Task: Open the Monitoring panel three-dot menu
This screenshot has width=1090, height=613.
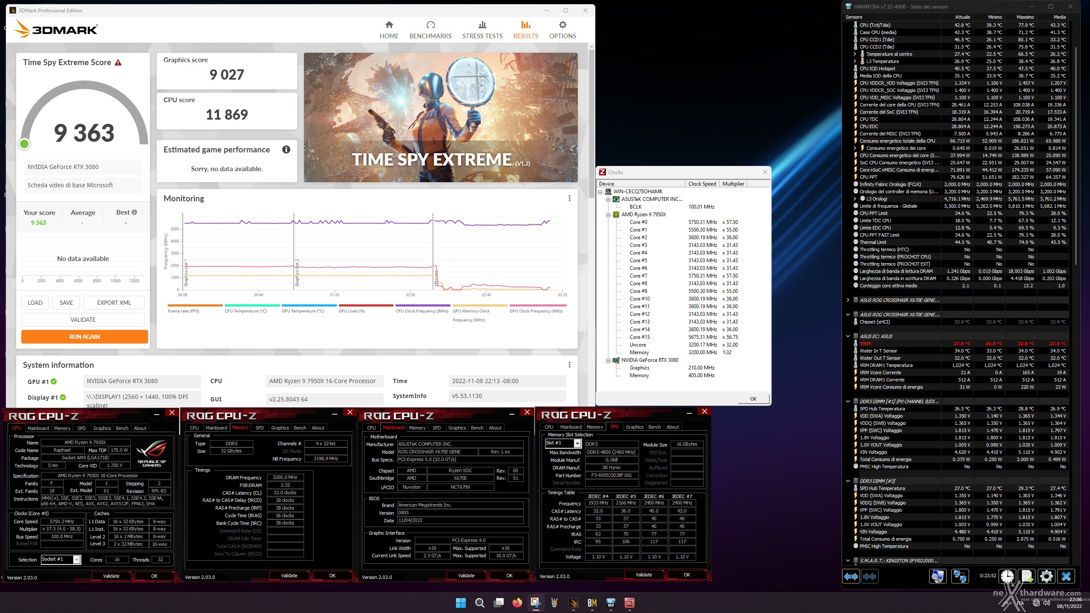Action: tap(569, 198)
